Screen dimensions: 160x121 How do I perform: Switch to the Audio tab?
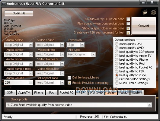[x=123, y=93]
